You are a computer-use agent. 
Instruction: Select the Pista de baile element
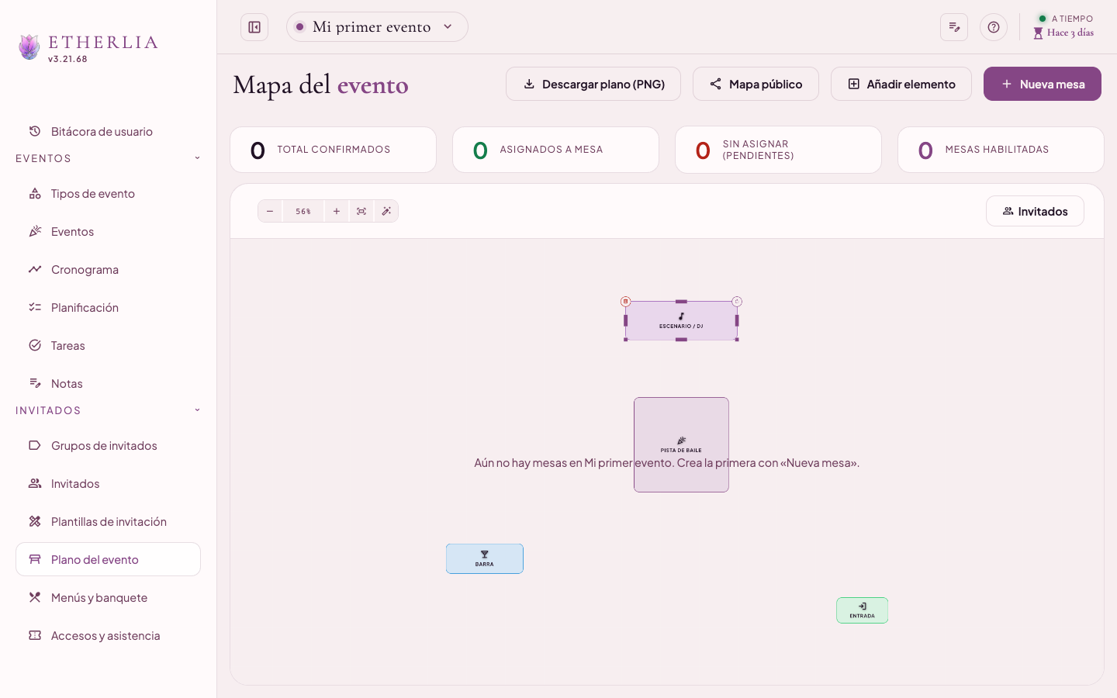pos(681,444)
